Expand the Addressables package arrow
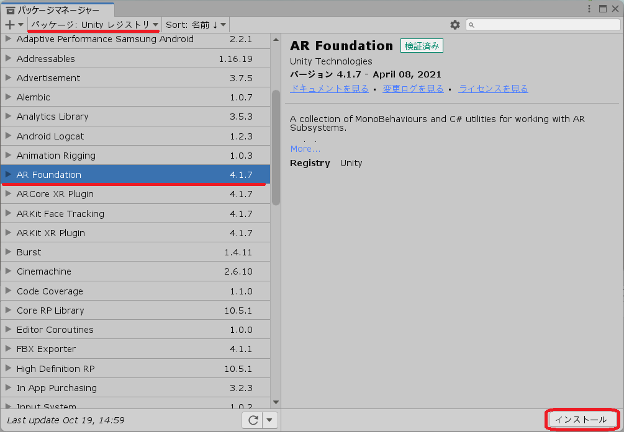 (8, 59)
